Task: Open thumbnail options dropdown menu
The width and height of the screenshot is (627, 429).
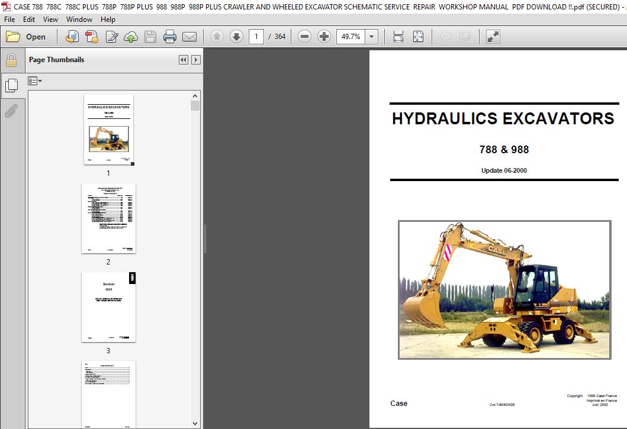Action: pos(35,81)
